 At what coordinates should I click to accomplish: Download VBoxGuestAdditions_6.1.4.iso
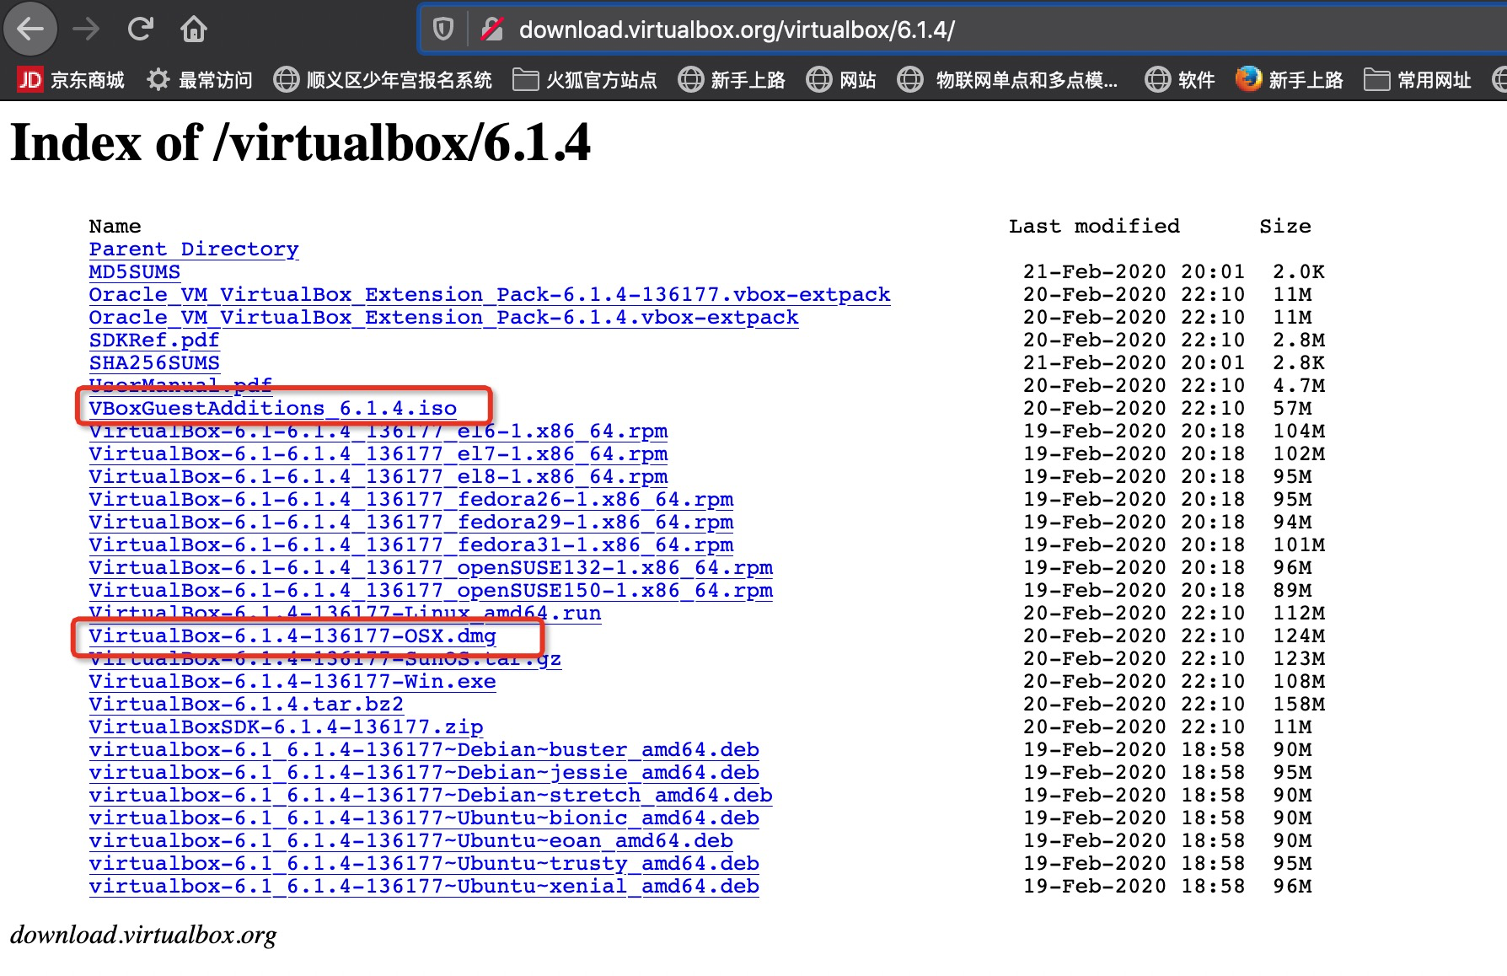click(x=273, y=409)
